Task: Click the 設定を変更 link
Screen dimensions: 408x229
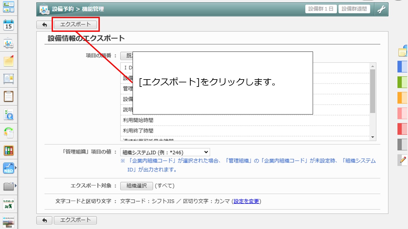Action: pos(246,201)
